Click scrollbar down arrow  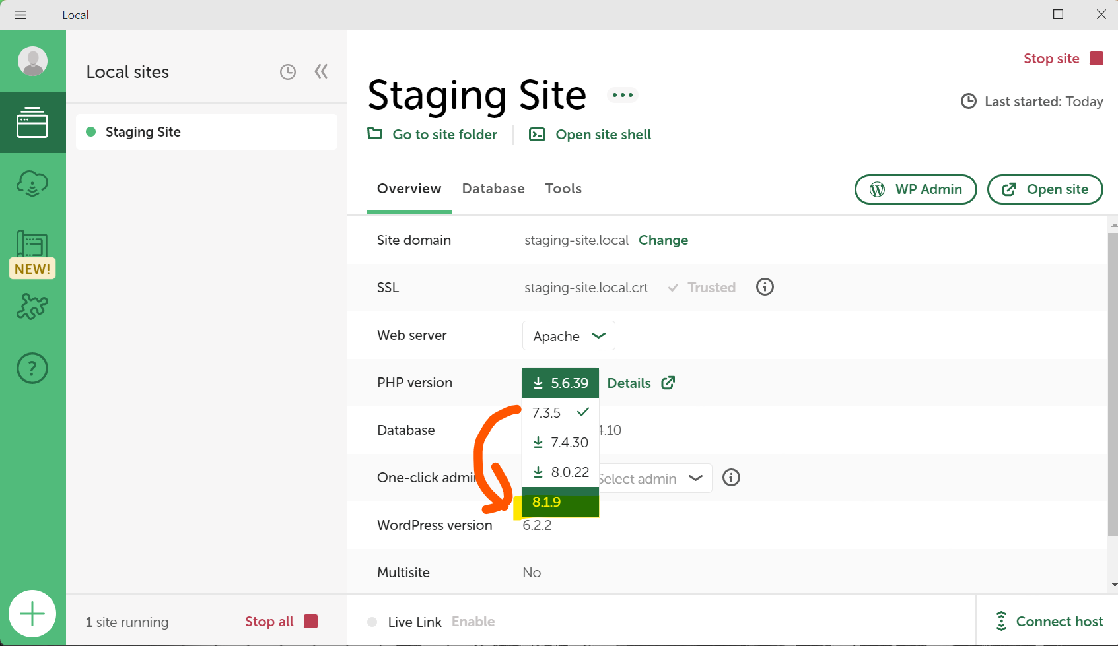tap(1114, 585)
